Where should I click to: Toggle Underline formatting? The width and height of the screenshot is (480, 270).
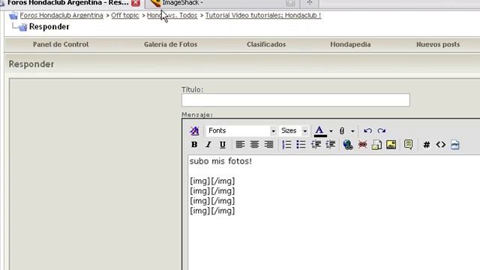pyautogui.click(x=223, y=145)
